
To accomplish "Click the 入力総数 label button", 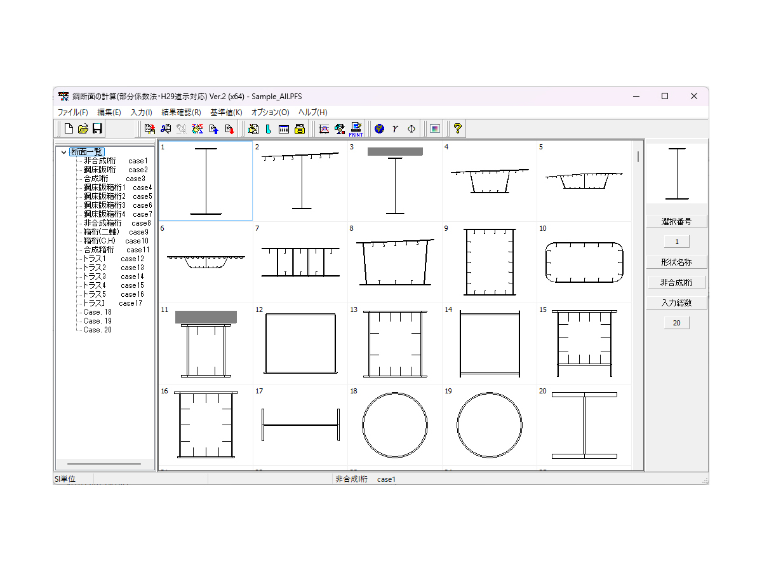I will point(676,303).
